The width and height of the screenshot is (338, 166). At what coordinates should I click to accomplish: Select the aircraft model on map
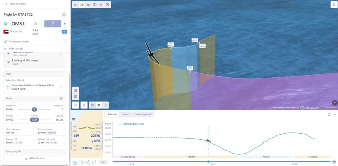click(152, 53)
